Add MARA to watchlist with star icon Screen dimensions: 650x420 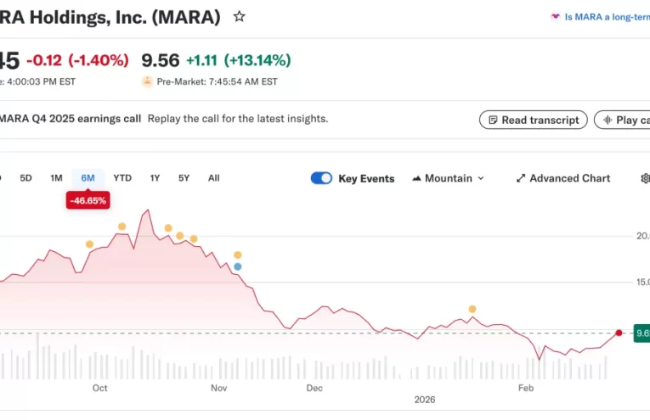(x=240, y=17)
